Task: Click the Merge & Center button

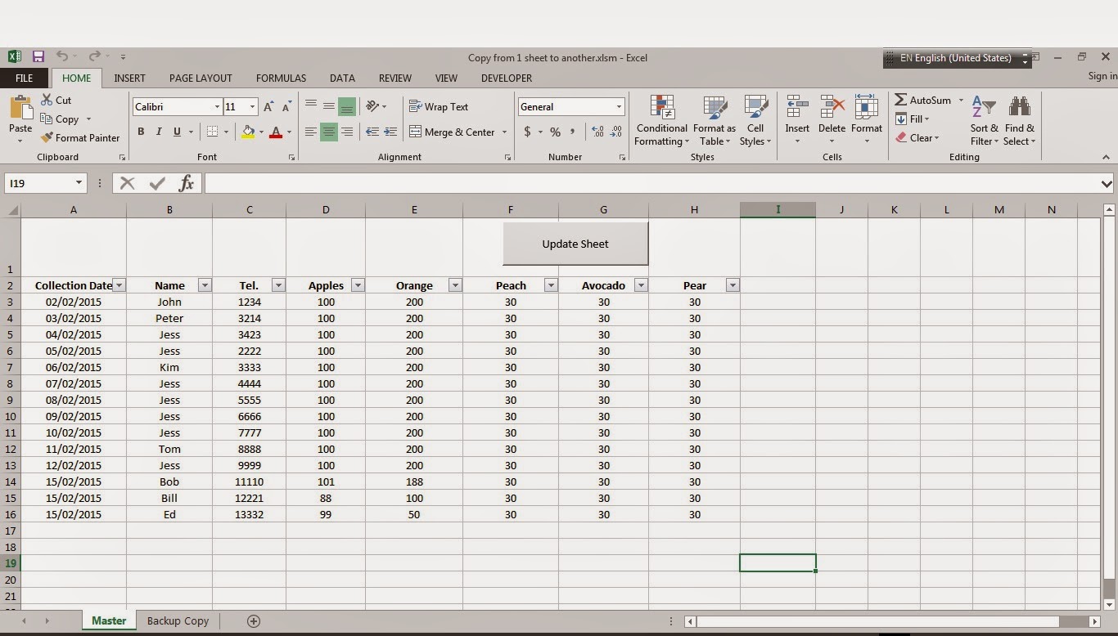Action: [452, 132]
